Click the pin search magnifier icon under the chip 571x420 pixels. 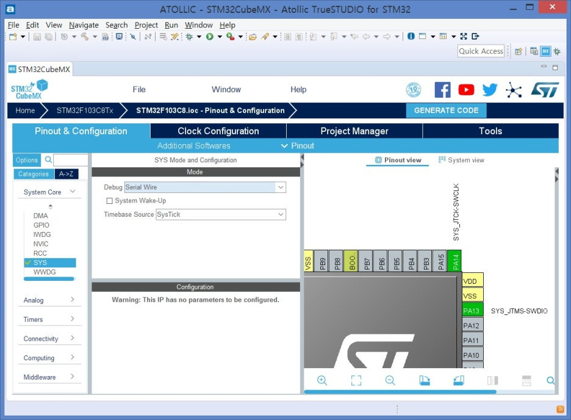[551, 381]
